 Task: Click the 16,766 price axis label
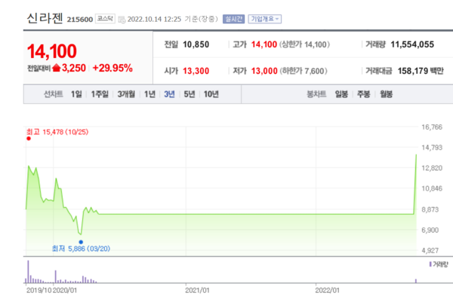[x=432, y=127]
